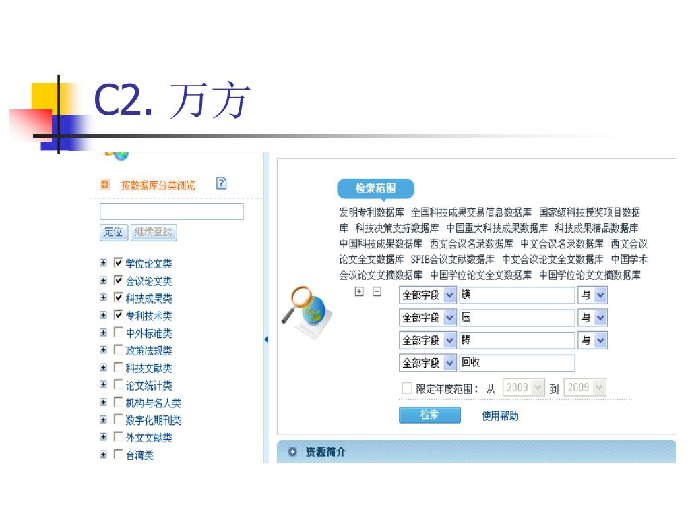Image resolution: width=690 pixels, height=518 pixels.
Task: Remove a search row with the minus icon
Action: pos(377,291)
